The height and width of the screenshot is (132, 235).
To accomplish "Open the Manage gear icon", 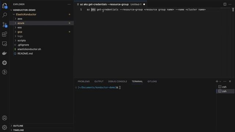I will coord(4,127).
